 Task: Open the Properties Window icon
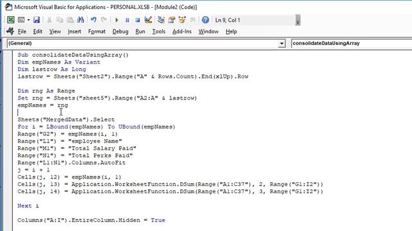[x=172, y=20]
